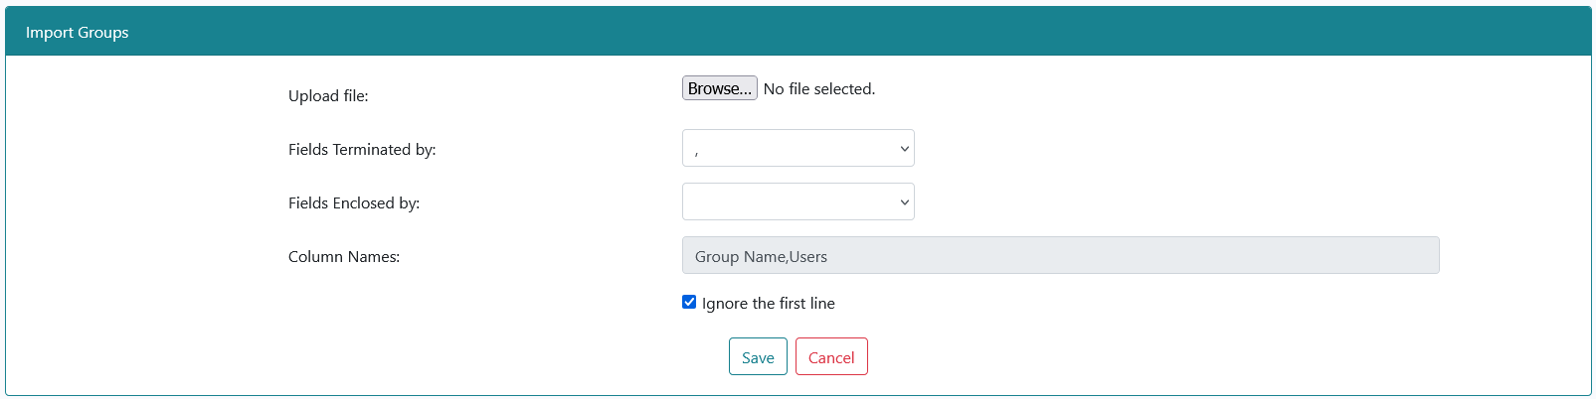1596x399 pixels.
Task: Click the comma value in the terminator select
Action: [x=696, y=151]
